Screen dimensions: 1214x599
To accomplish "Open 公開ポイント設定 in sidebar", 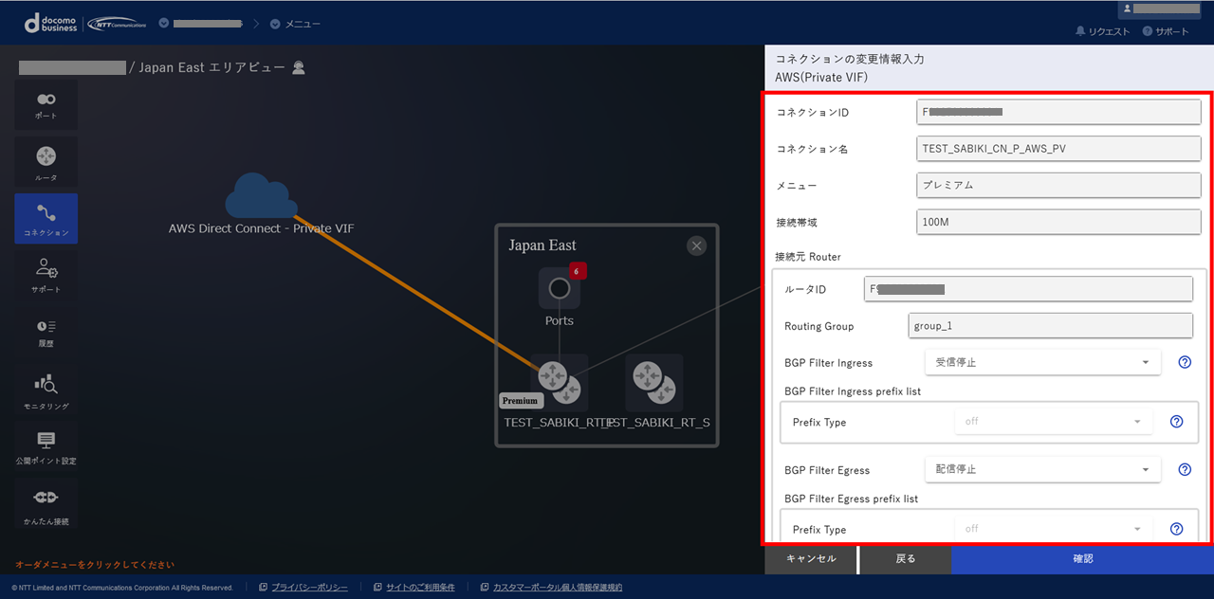I will click(46, 446).
